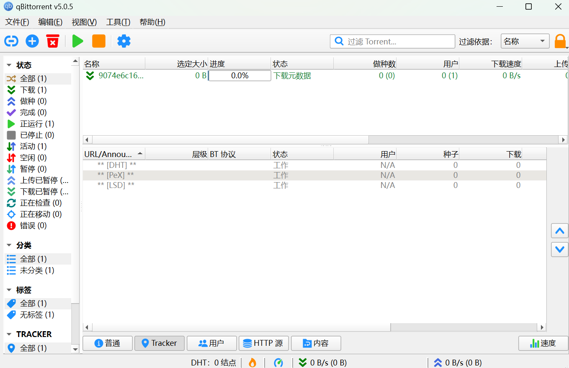The height and width of the screenshot is (368, 569).
Task: Select the ** [LSD] ** tracker row
Action: pos(314,185)
